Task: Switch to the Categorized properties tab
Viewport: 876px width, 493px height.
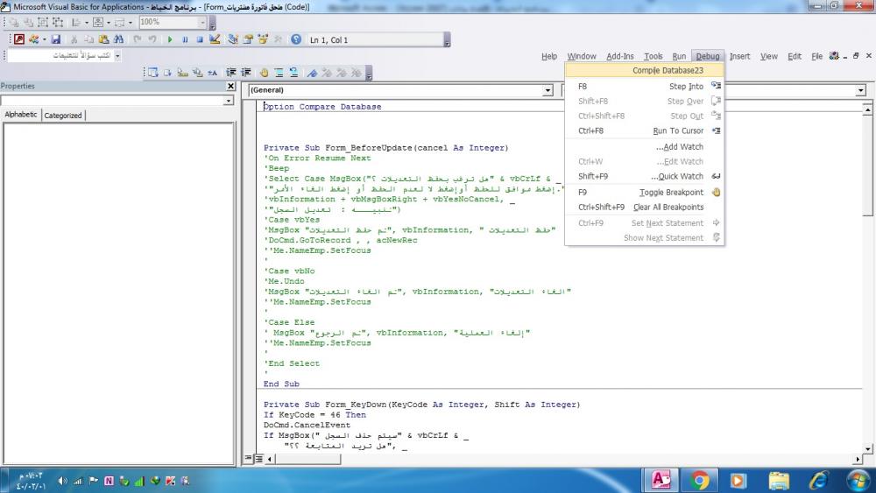Action: pos(63,116)
